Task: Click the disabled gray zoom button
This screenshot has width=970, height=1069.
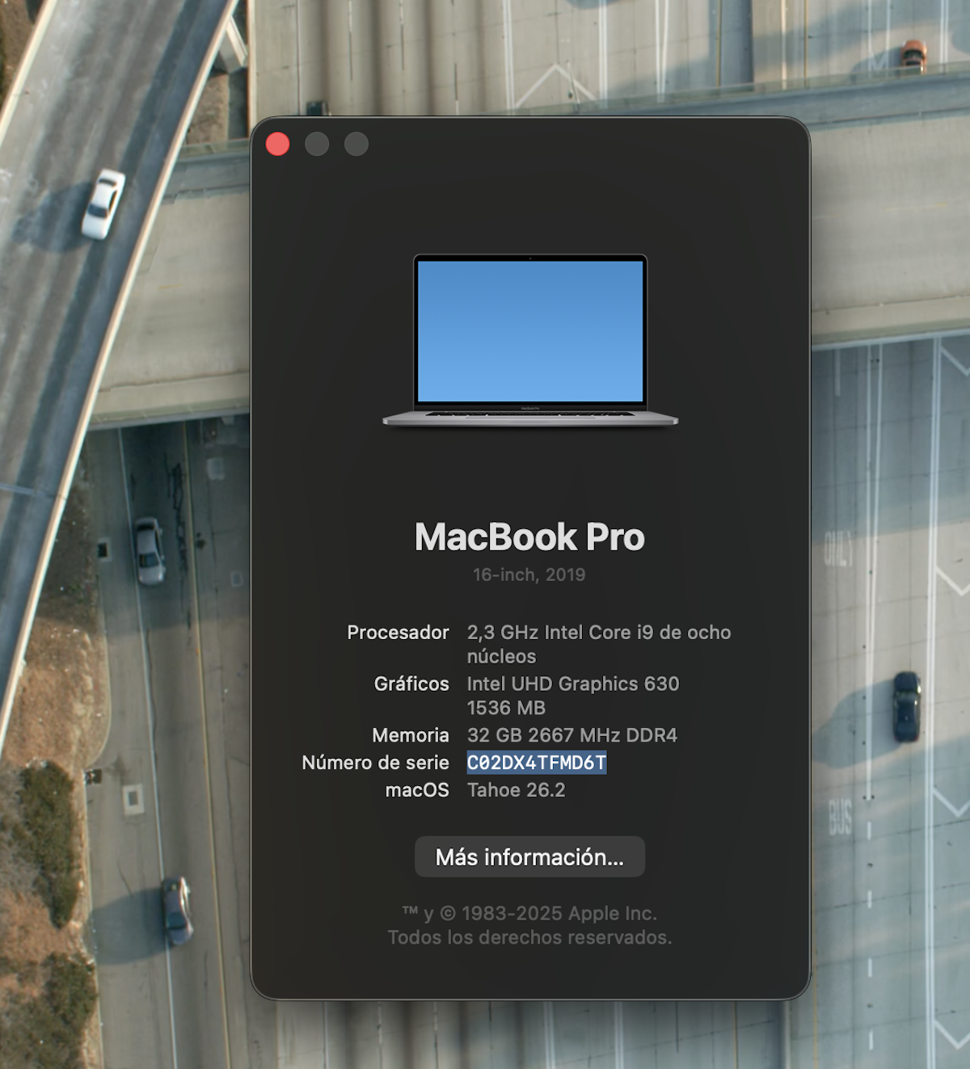Action: [356, 144]
